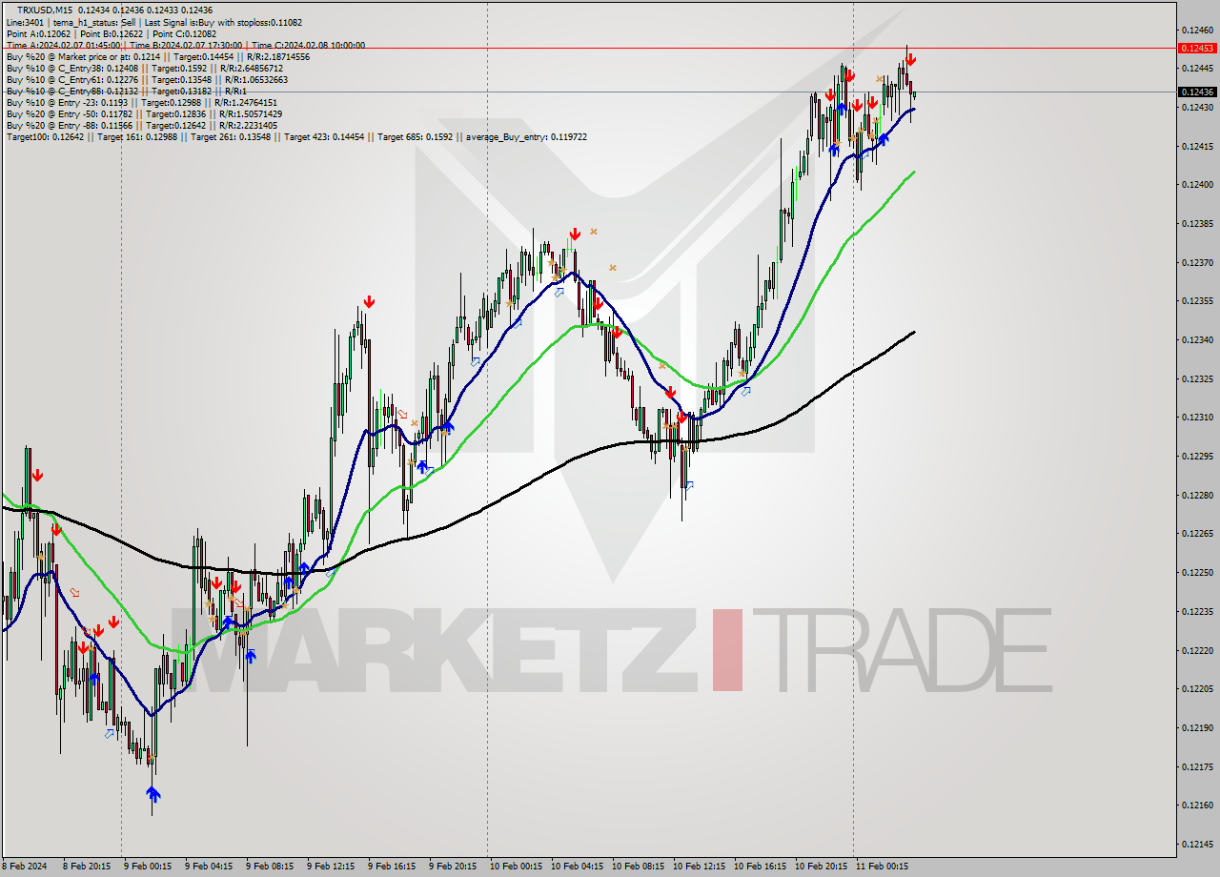The image size is (1220, 877).
Task: Click the TRXUSD,M15 chart title
Action: pos(45,10)
